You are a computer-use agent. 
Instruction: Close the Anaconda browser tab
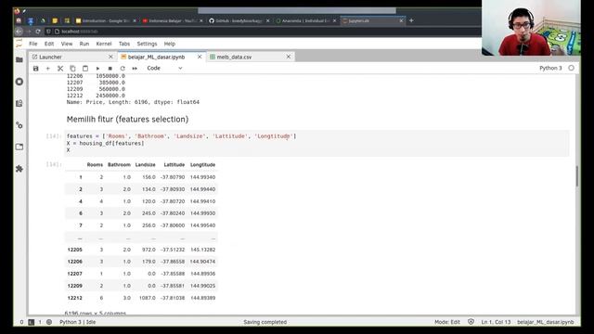click(334, 20)
